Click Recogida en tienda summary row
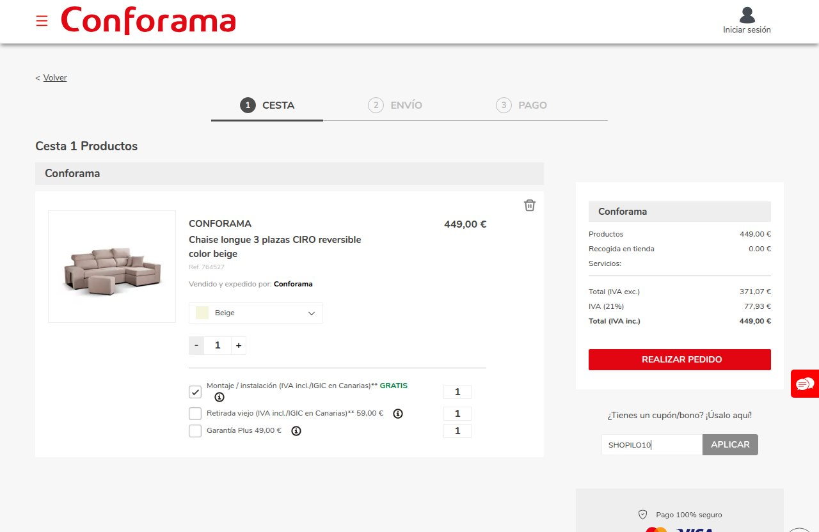 (680, 249)
